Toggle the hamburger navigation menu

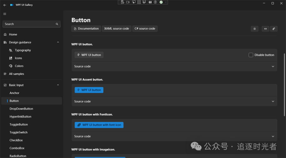(x=5, y=14)
